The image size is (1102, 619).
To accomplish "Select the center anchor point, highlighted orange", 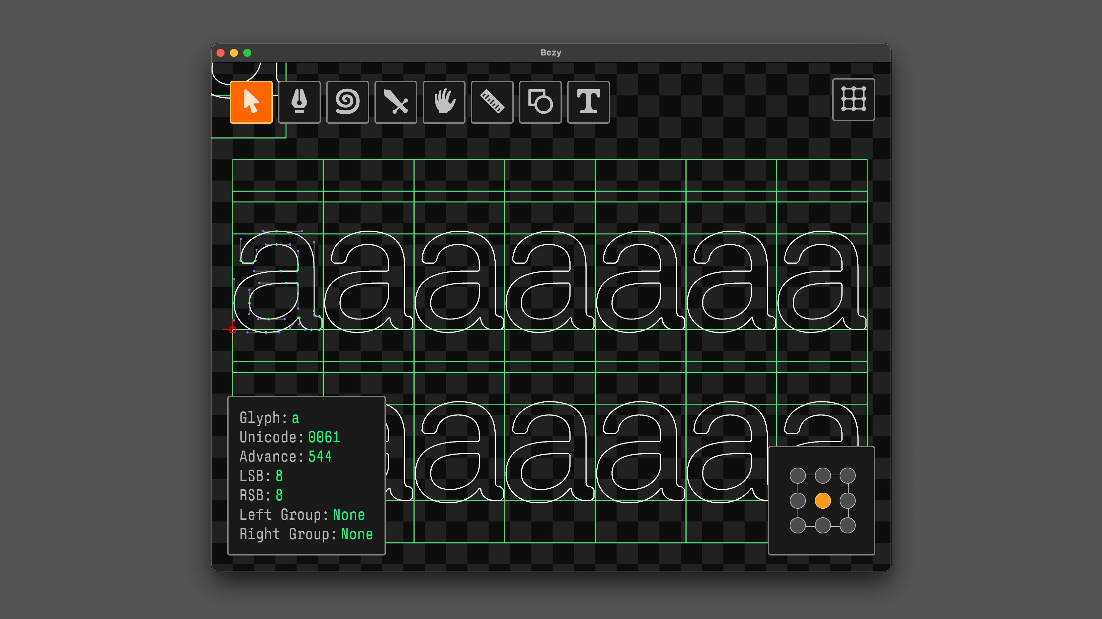I will click(x=823, y=501).
